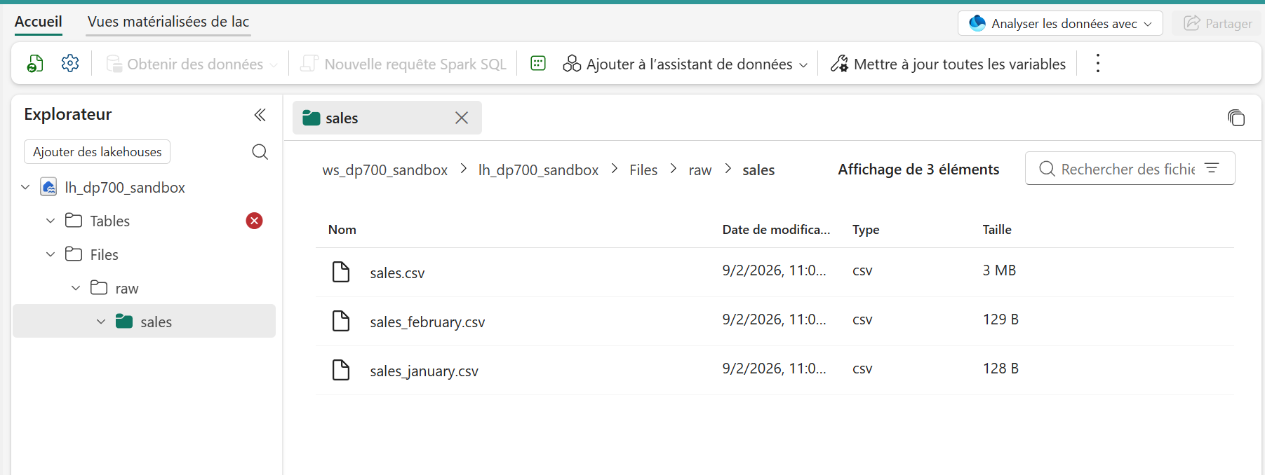Click the sales_february.csv file icon

(x=341, y=321)
